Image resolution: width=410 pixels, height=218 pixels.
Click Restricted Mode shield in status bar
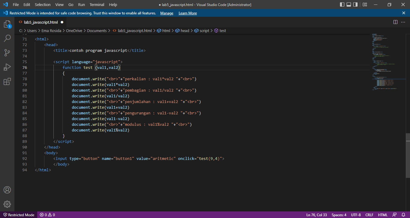pos(19,215)
